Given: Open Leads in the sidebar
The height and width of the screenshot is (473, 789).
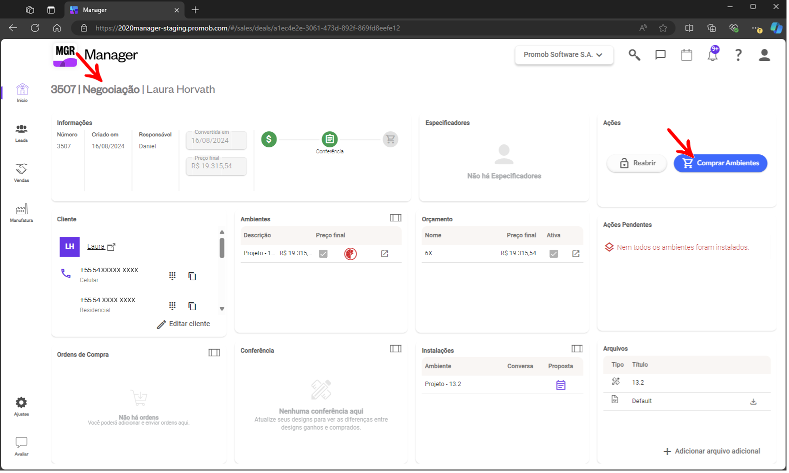Looking at the screenshot, I should [x=21, y=133].
